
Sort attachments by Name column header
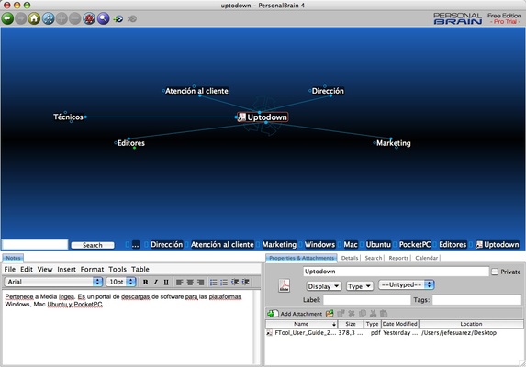click(x=301, y=324)
